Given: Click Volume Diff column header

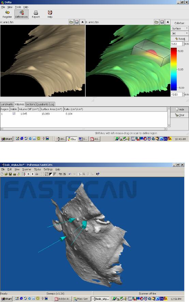Looking at the screenshot, I should [29, 109].
